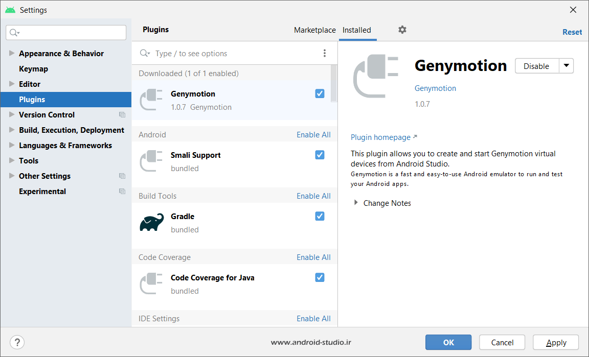Uncheck the Genymotion plugin checkbox
This screenshot has width=589, height=357.
coord(320,93)
